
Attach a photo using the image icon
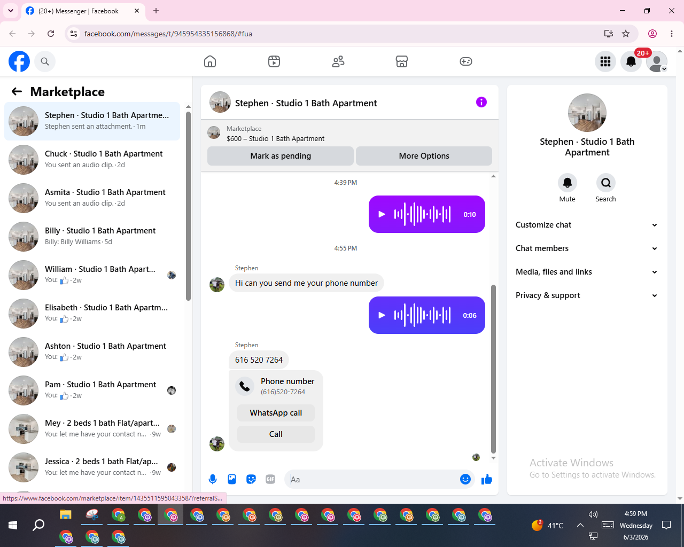[x=232, y=479]
